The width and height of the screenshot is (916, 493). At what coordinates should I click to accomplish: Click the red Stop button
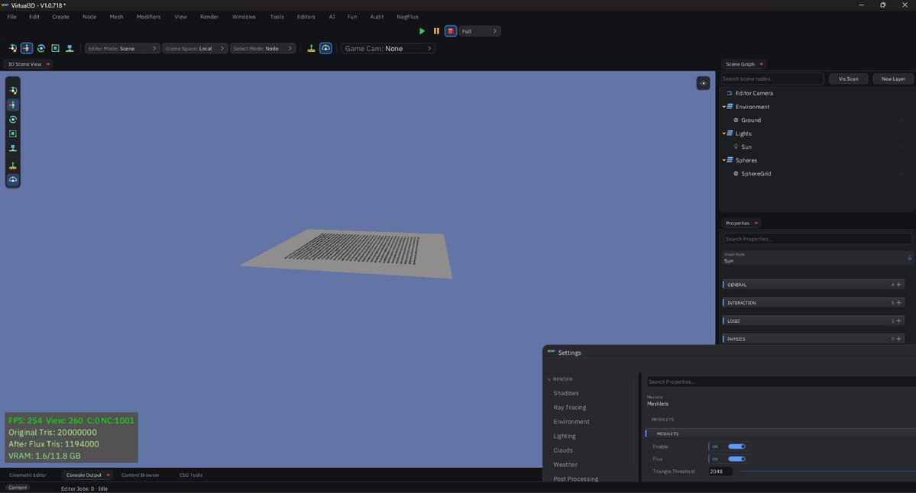(451, 31)
